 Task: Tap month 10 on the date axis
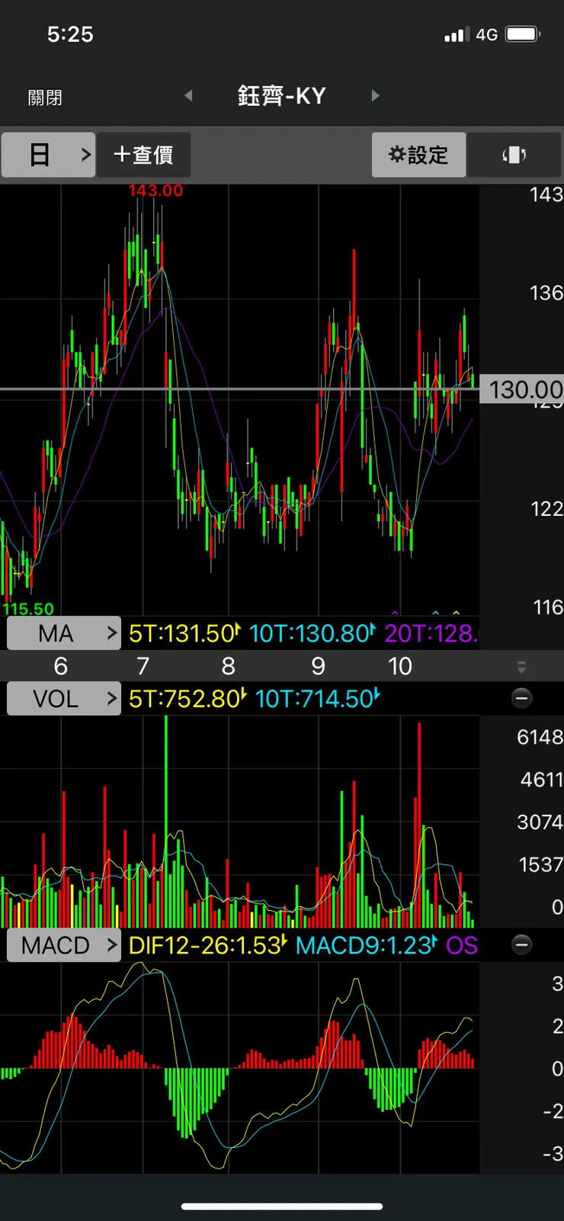400,666
